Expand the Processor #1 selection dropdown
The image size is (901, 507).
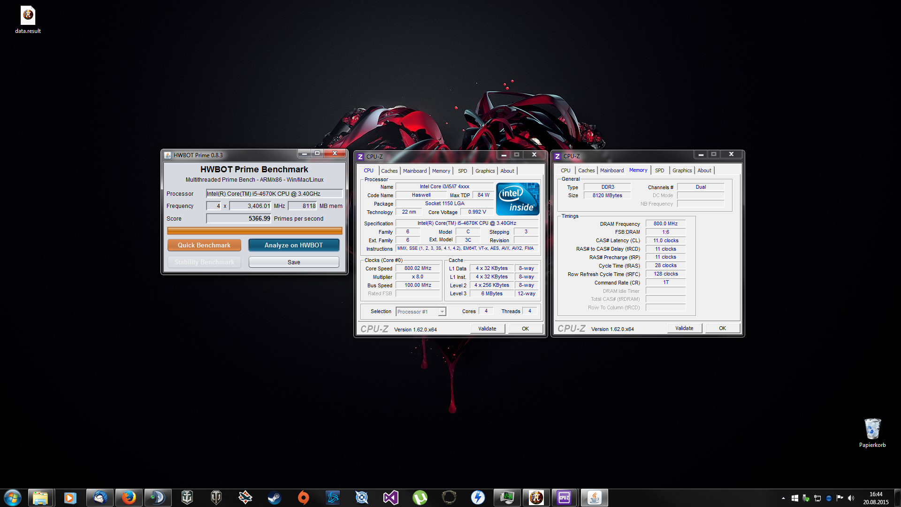coord(442,312)
